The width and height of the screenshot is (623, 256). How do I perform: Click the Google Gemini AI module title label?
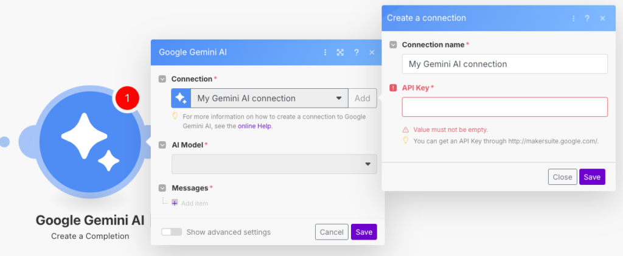point(90,220)
